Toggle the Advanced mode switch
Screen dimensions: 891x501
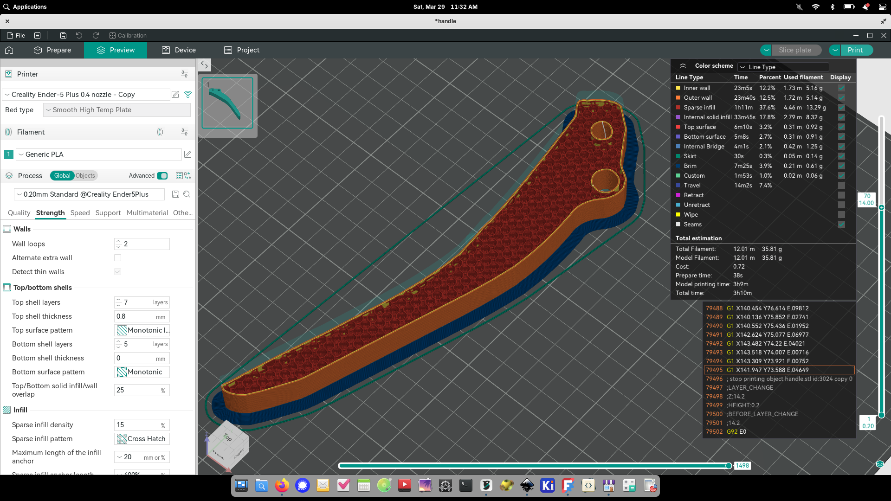(162, 176)
